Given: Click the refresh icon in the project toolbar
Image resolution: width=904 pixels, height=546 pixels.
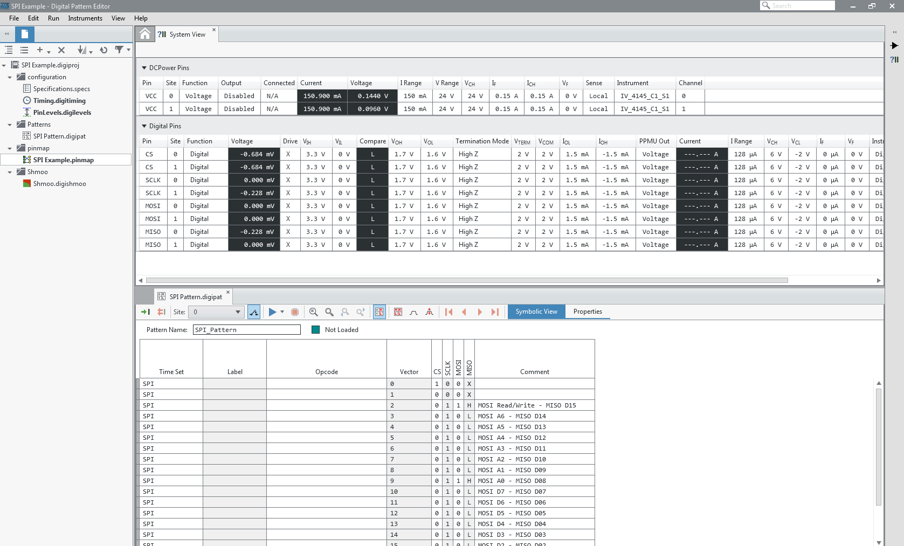Looking at the screenshot, I should (x=103, y=50).
